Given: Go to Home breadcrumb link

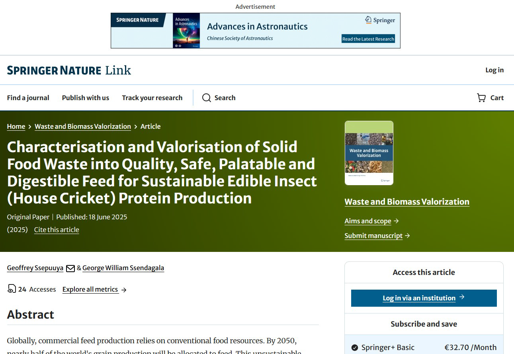Looking at the screenshot, I should pyautogui.click(x=16, y=126).
